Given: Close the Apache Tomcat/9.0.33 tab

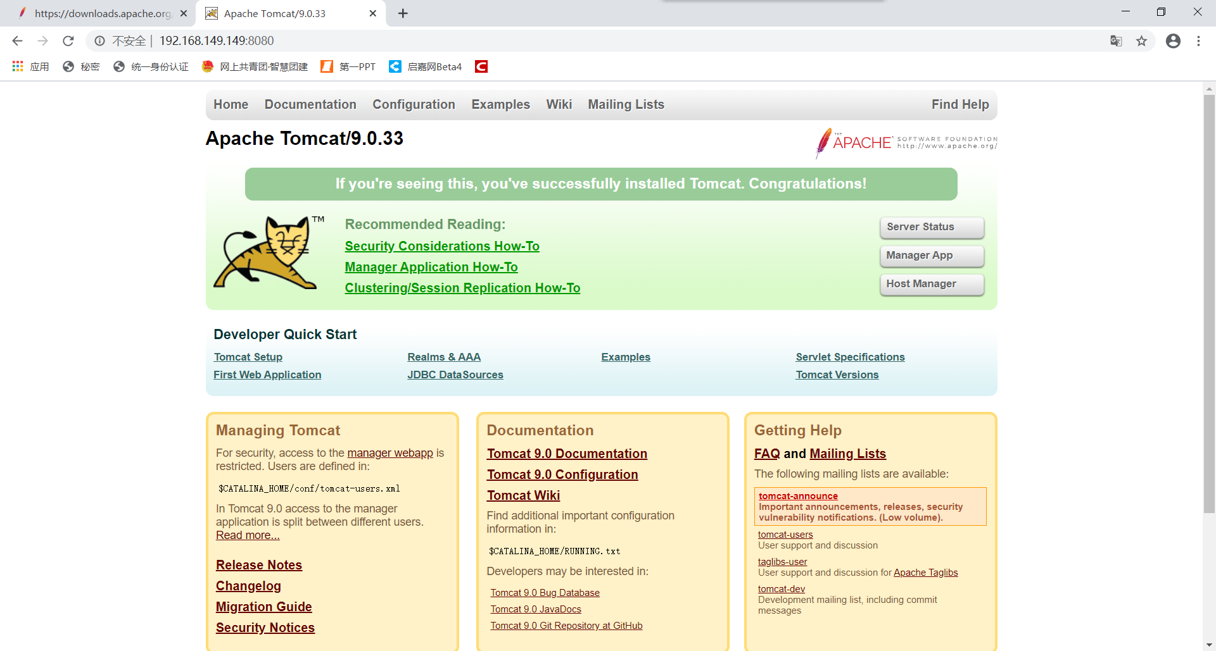Looking at the screenshot, I should [x=372, y=13].
